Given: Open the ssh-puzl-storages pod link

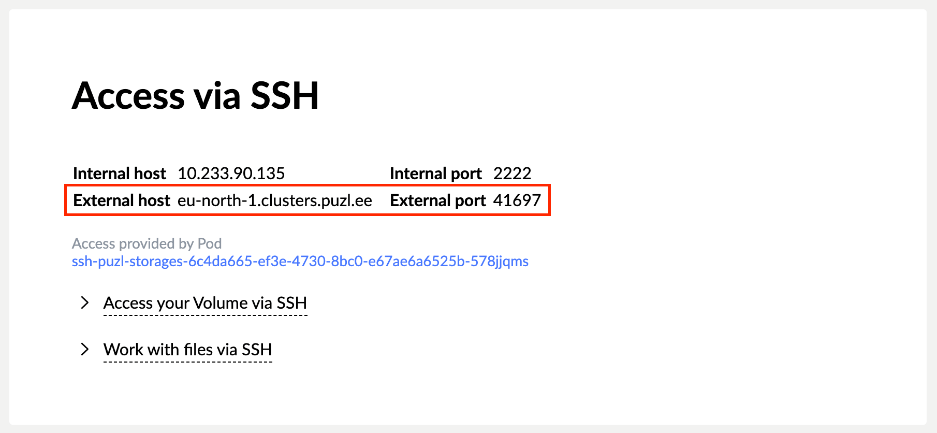Looking at the screenshot, I should coord(300,261).
